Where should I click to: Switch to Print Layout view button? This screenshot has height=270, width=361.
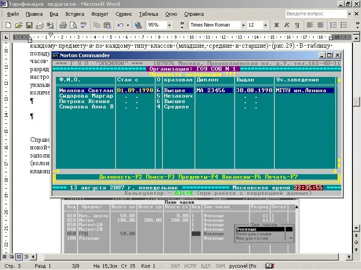click(19, 256)
